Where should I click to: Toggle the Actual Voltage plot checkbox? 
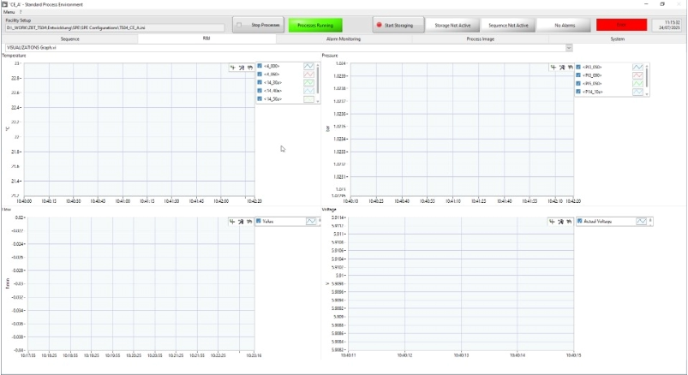578,222
